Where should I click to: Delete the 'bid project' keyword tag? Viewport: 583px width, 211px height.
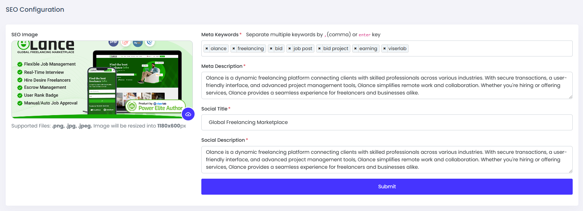tap(319, 49)
